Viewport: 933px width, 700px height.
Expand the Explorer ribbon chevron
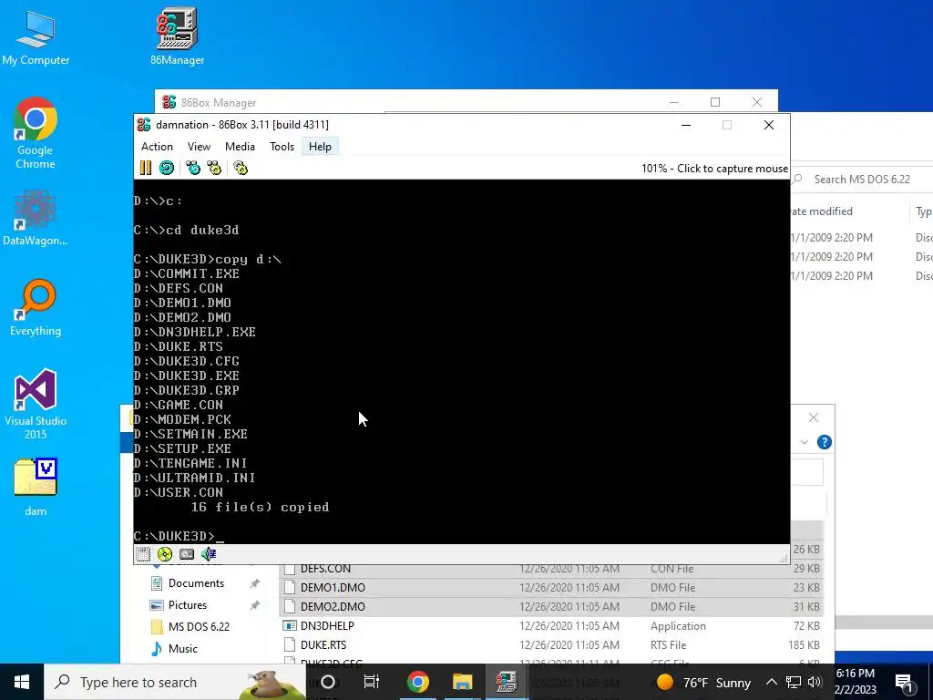tap(805, 442)
